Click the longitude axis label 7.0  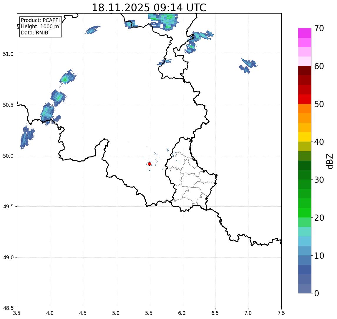click(248, 313)
